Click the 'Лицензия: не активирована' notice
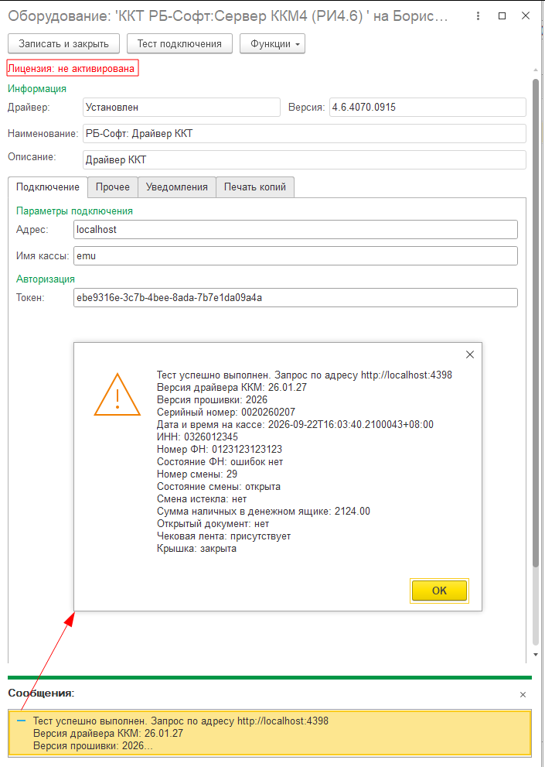Image resolution: width=545 pixels, height=767 pixels. (x=73, y=68)
